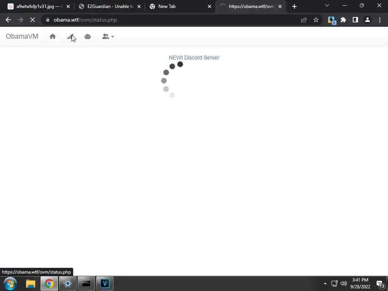Close the a9whxfxfp1v31.jpg tab
This screenshot has width=388, height=291.
click(x=68, y=6)
